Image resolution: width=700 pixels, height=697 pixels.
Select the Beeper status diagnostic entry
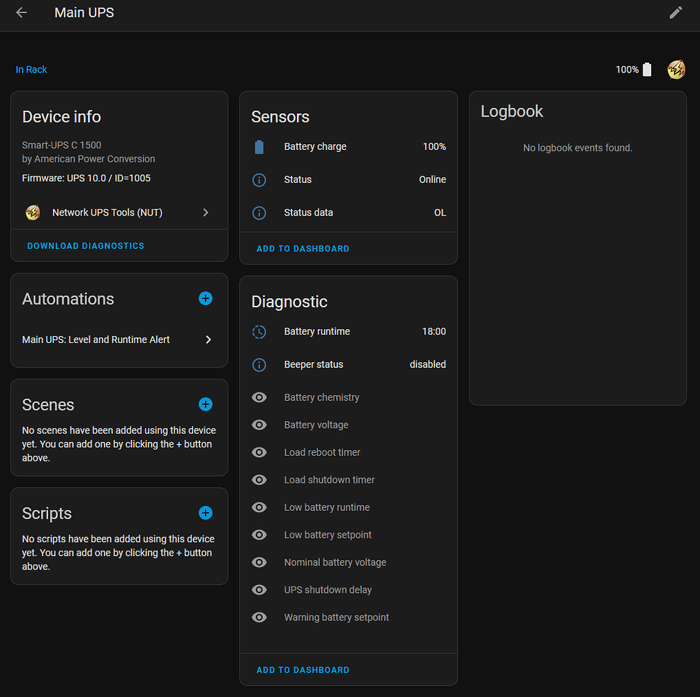[349, 365]
